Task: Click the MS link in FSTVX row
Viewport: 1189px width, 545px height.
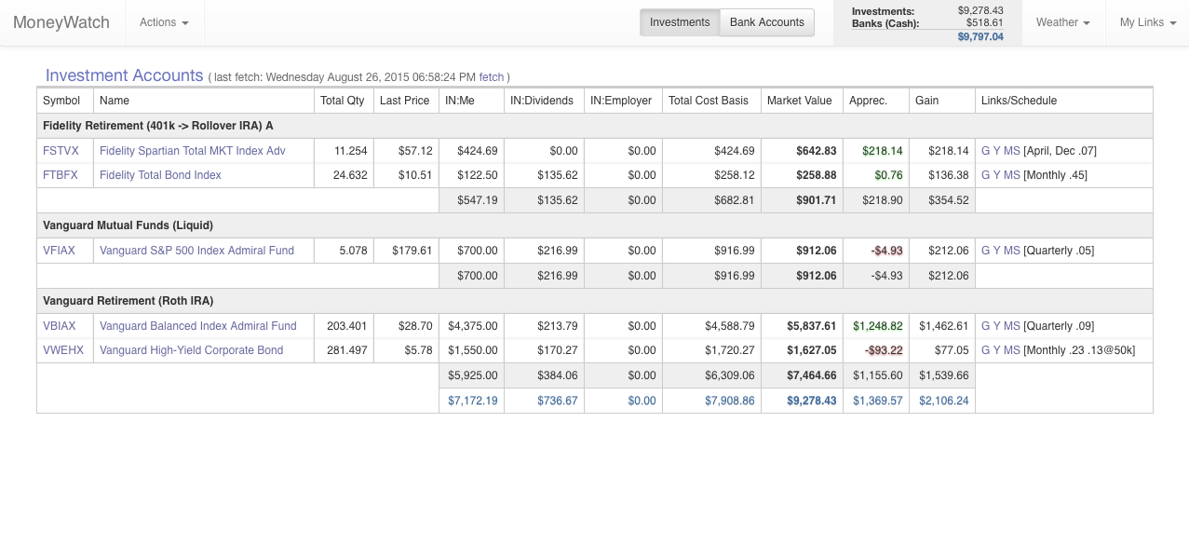Action: (x=1012, y=151)
